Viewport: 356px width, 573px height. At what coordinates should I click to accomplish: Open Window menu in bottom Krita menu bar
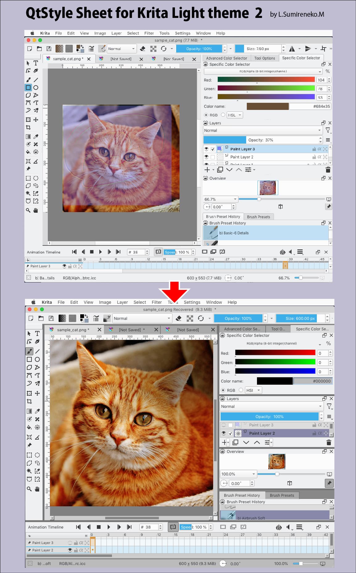[x=214, y=302]
